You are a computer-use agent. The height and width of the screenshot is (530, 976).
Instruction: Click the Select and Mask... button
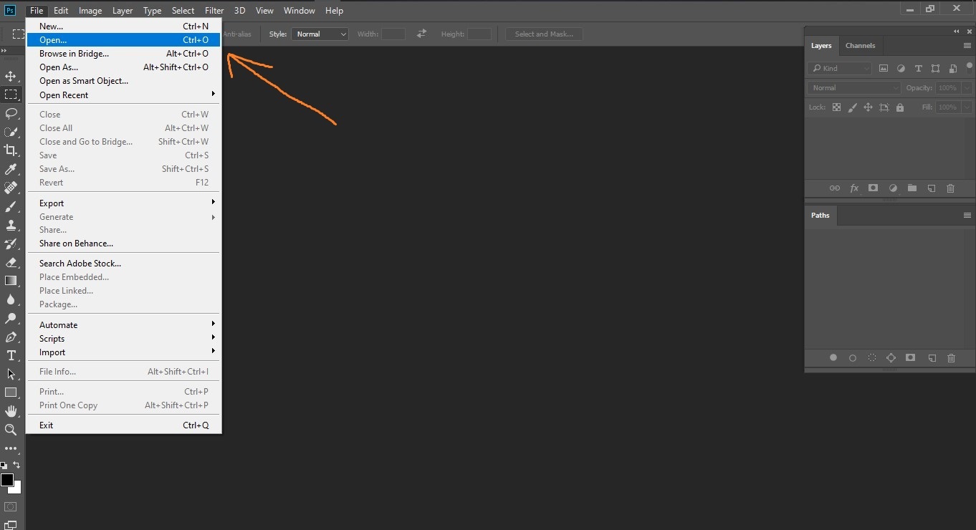544,34
